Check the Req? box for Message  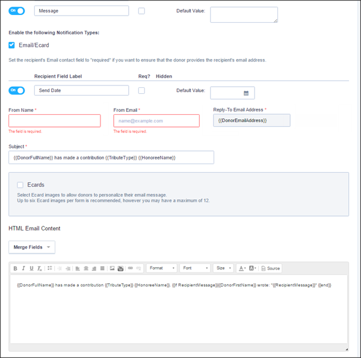pyautogui.click(x=141, y=11)
